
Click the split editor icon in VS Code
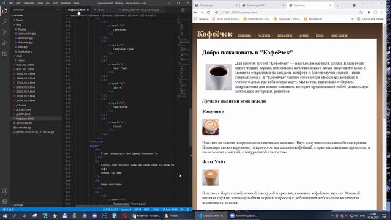(x=183, y=10)
